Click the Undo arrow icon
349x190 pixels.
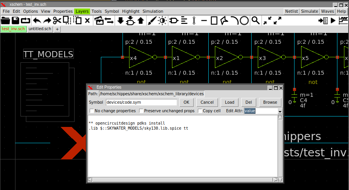coord(37,21)
